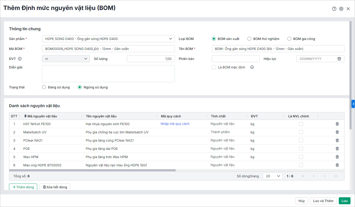
Task: Open the ĐVT unit dropdown
Action: tap(66, 59)
